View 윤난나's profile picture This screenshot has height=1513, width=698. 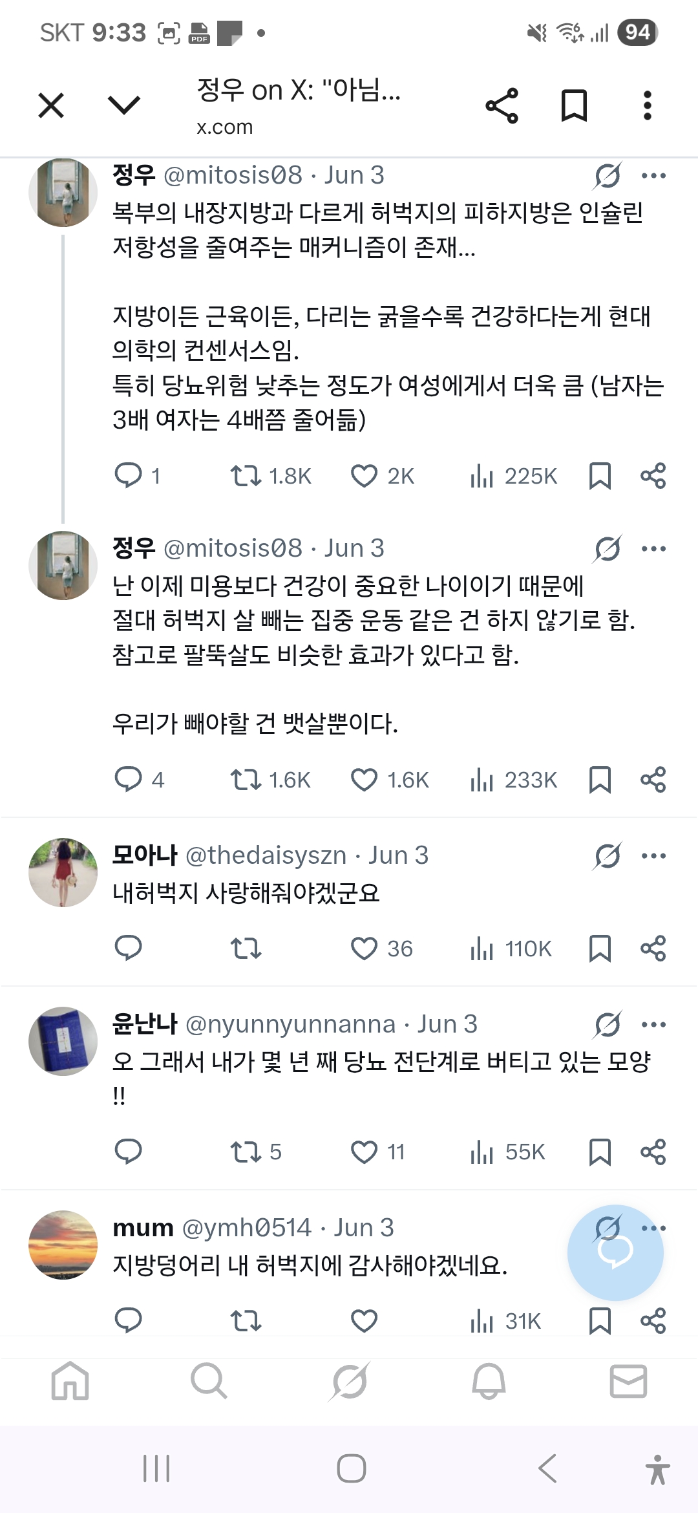click(x=63, y=1041)
